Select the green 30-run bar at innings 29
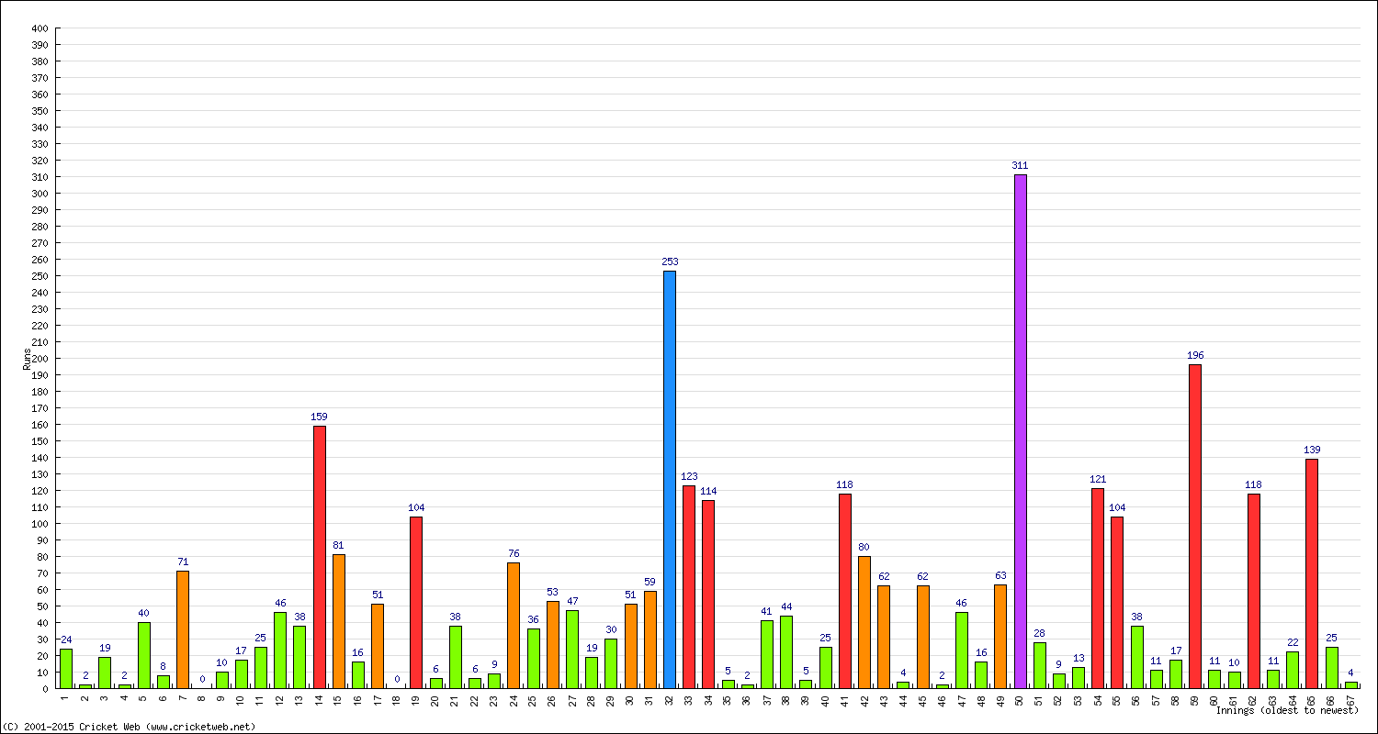1378x734 pixels. (611, 663)
